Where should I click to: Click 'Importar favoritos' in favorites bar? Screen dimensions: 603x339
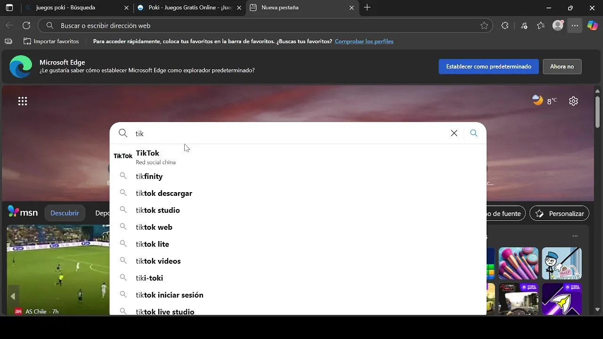(51, 41)
